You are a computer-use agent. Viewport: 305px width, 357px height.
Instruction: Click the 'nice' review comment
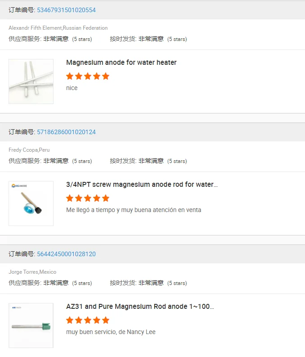(x=72, y=88)
